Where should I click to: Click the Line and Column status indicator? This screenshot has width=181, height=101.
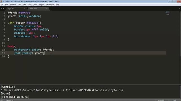7,100
